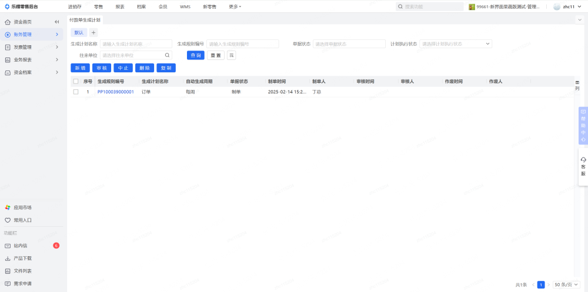Viewport: 588px width, 292px height.
Task: Focus the 生成计划名称 input field
Action: click(136, 44)
